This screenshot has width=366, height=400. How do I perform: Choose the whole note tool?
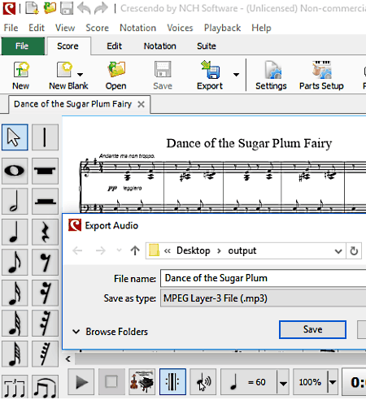coord(15,171)
